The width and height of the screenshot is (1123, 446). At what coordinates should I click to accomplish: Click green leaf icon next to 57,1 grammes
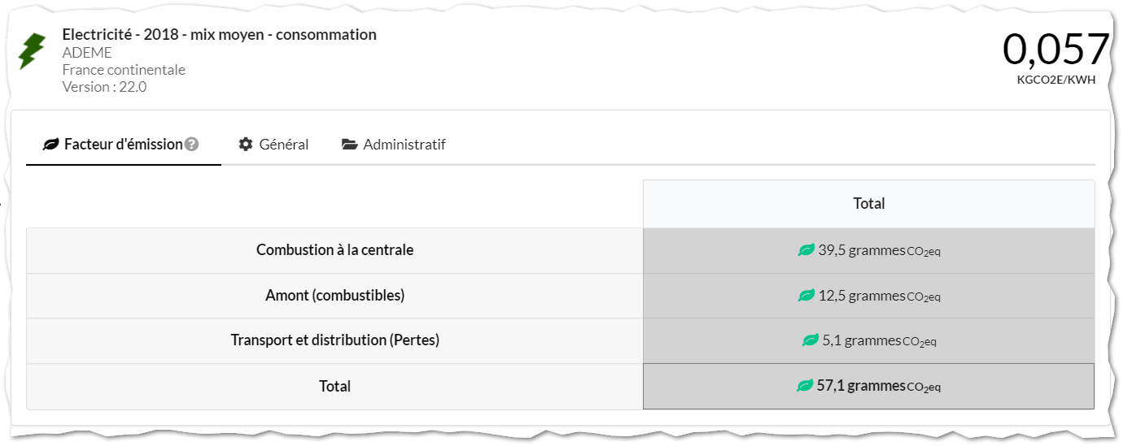tap(805, 386)
